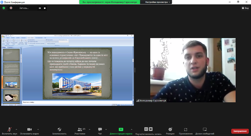Open Настройки просмотра dropdown
Viewport: 251px width, 136px height.
pos(158,2)
